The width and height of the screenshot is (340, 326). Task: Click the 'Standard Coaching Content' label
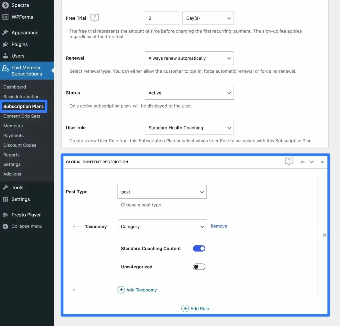pos(151,248)
